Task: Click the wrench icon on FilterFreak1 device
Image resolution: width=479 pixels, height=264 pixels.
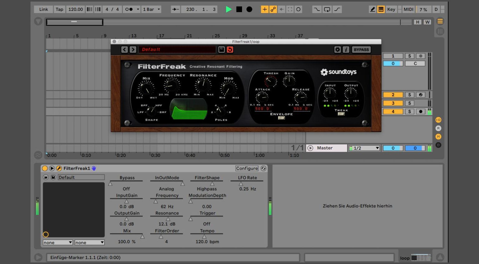Action: (59, 168)
